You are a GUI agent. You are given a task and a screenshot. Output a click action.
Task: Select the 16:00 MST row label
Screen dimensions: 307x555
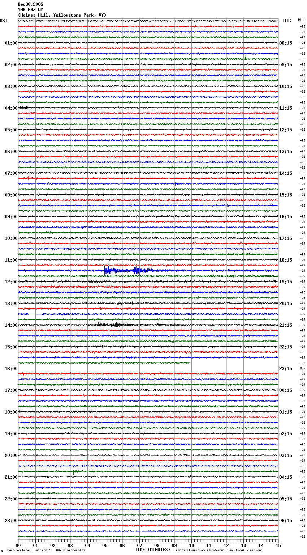click(x=11, y=369)
